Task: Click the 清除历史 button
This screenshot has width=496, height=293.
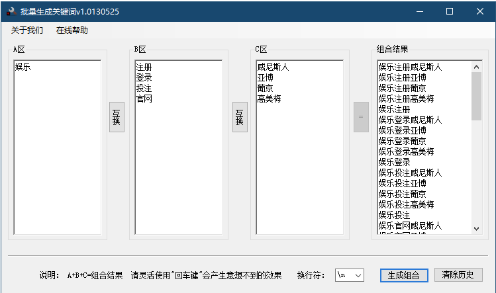Action: pyautogui.click(x=458, y=274)
